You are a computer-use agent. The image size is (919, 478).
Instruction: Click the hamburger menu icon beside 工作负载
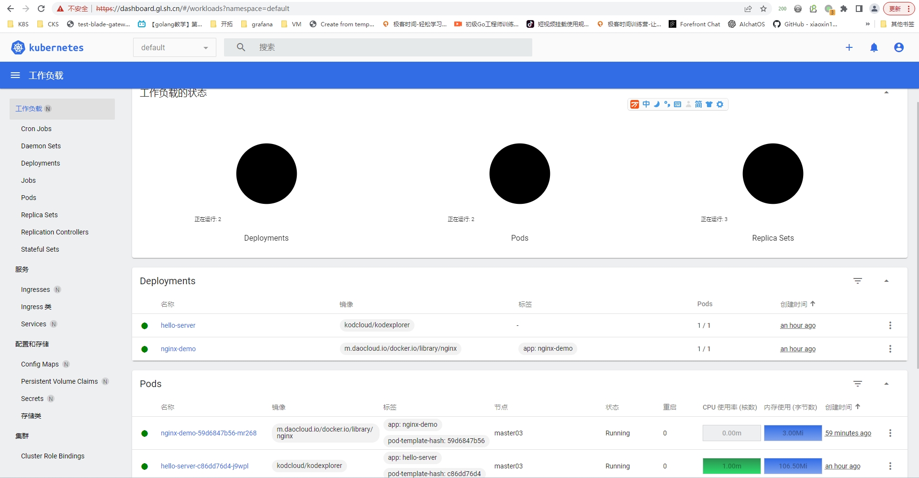click(15, 75)
